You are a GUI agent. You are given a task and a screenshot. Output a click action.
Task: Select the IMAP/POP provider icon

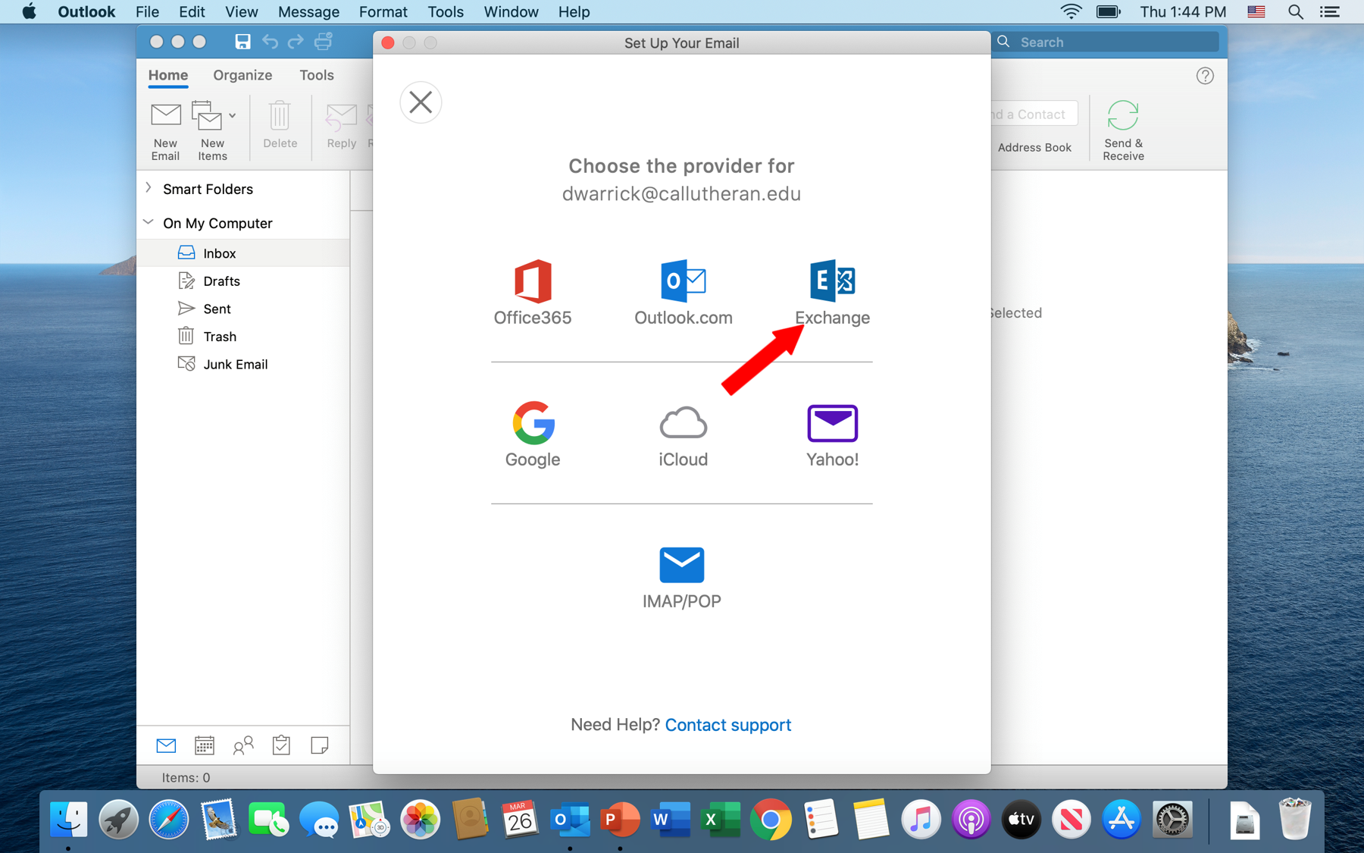pos(681,564)
